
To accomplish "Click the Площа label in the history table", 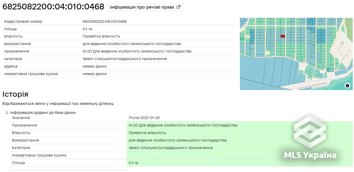I will (x=18, y=163).
